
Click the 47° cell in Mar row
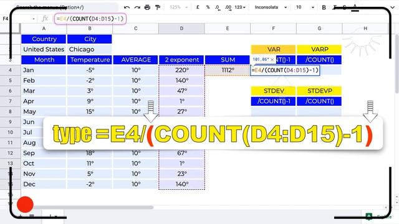tap(181, 91)
